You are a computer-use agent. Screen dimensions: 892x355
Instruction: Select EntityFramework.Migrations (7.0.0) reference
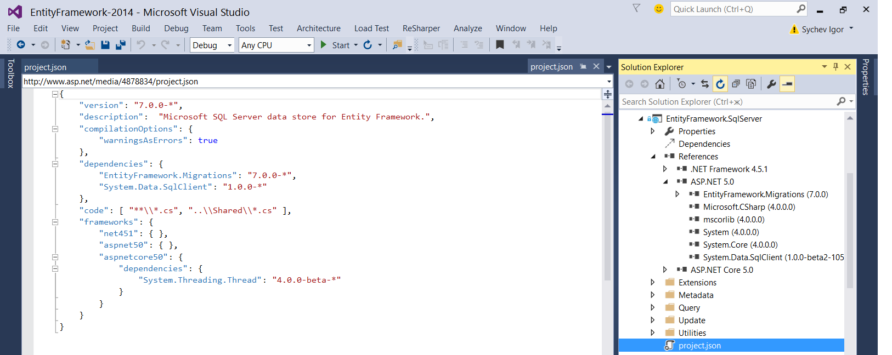765,194
